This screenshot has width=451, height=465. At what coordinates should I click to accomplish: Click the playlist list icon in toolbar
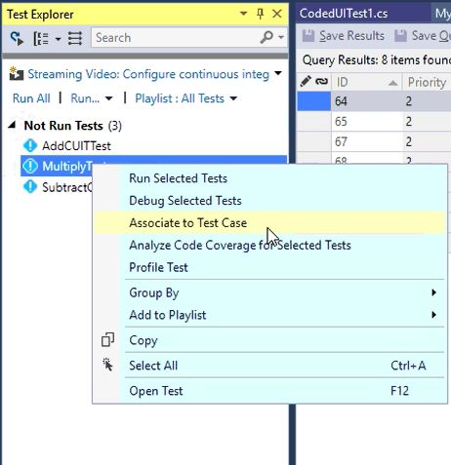click(75, 38)
